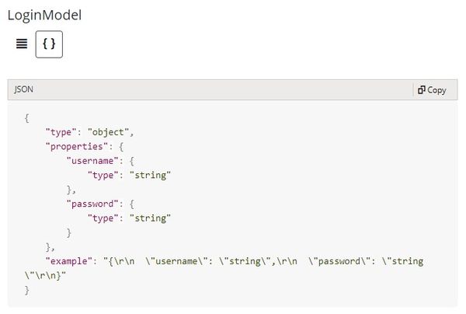The height and width of the screenshot is (314, 466).
Task: Click the "string" value under password
Action: [x=150, y=218]
